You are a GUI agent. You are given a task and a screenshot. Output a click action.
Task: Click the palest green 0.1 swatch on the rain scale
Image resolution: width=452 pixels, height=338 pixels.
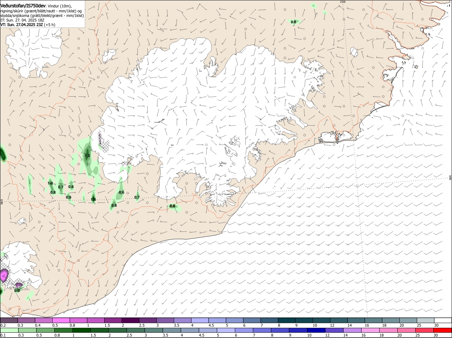click(9, 330)
